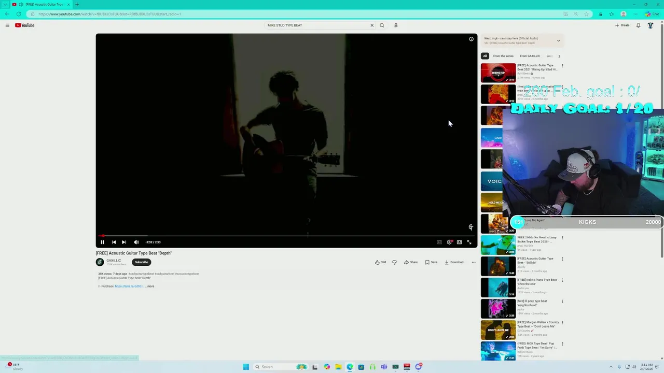Image resolution: width=664 pixels, height=373 pixels.
Task: Open Windows Start menu
Action: click(x=246, y=367)
